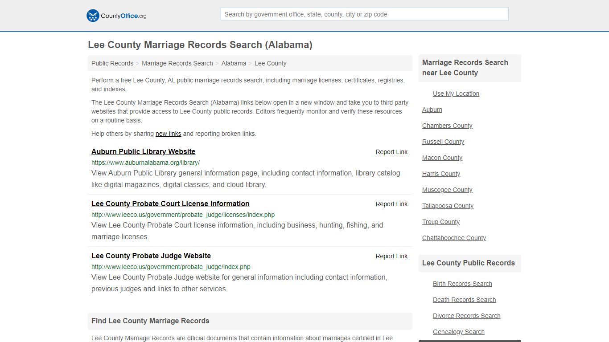Go to the Alabama breadcrumb
Viewport: 609px width, 342px height.
234,63
